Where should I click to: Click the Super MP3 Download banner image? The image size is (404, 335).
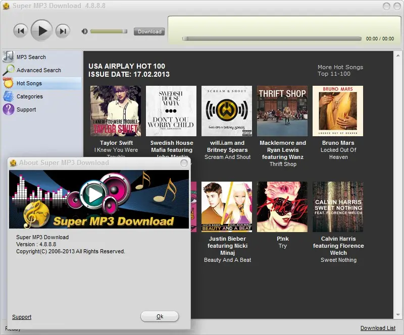pyautogui.click(x=99, y=199)
